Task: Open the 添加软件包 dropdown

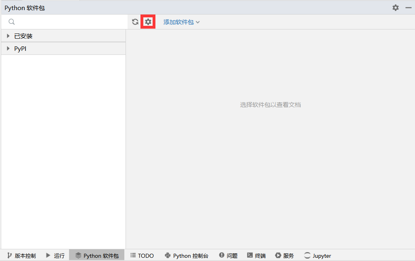Action: tap(181, 22)
